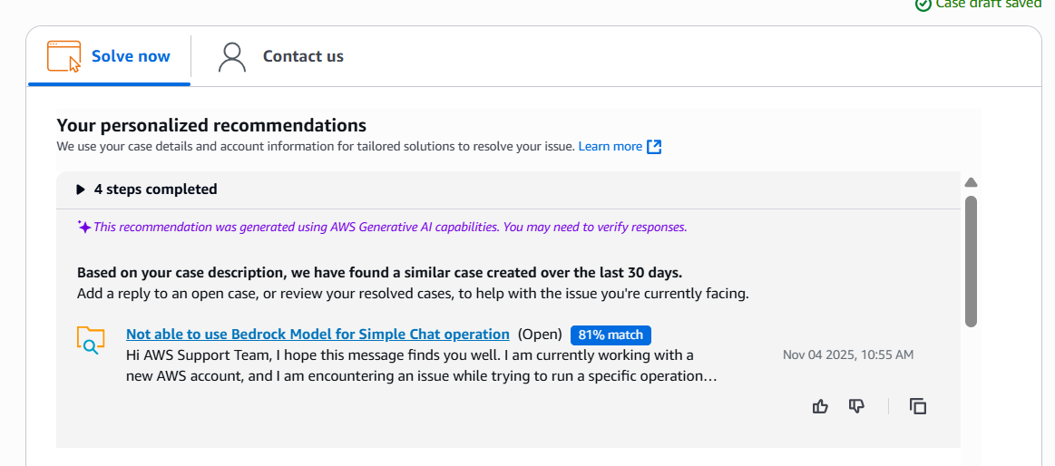
Task: Expand the 4 steps completed triangle
Action: (81, 189)
